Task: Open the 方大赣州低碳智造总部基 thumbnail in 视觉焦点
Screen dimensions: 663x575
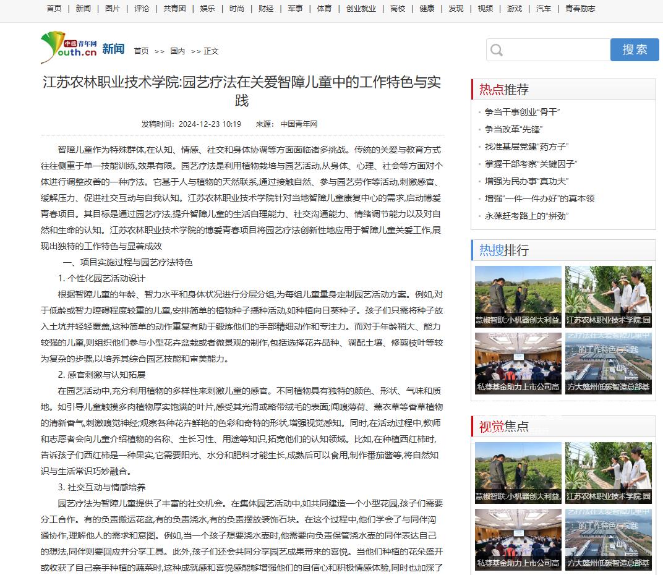Action: point(608,539)
